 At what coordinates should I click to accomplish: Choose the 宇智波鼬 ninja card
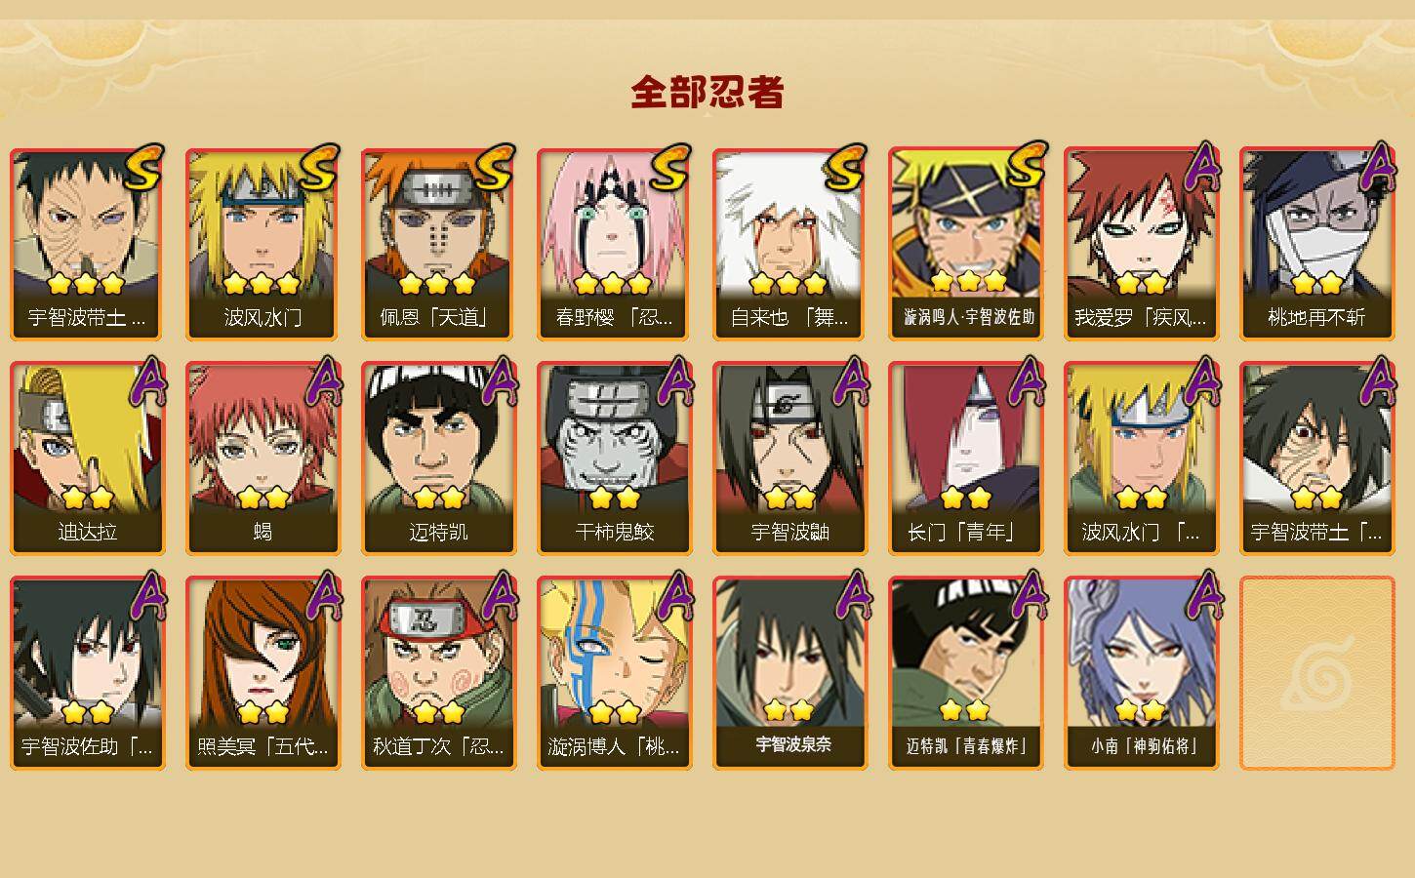[789, 459]
